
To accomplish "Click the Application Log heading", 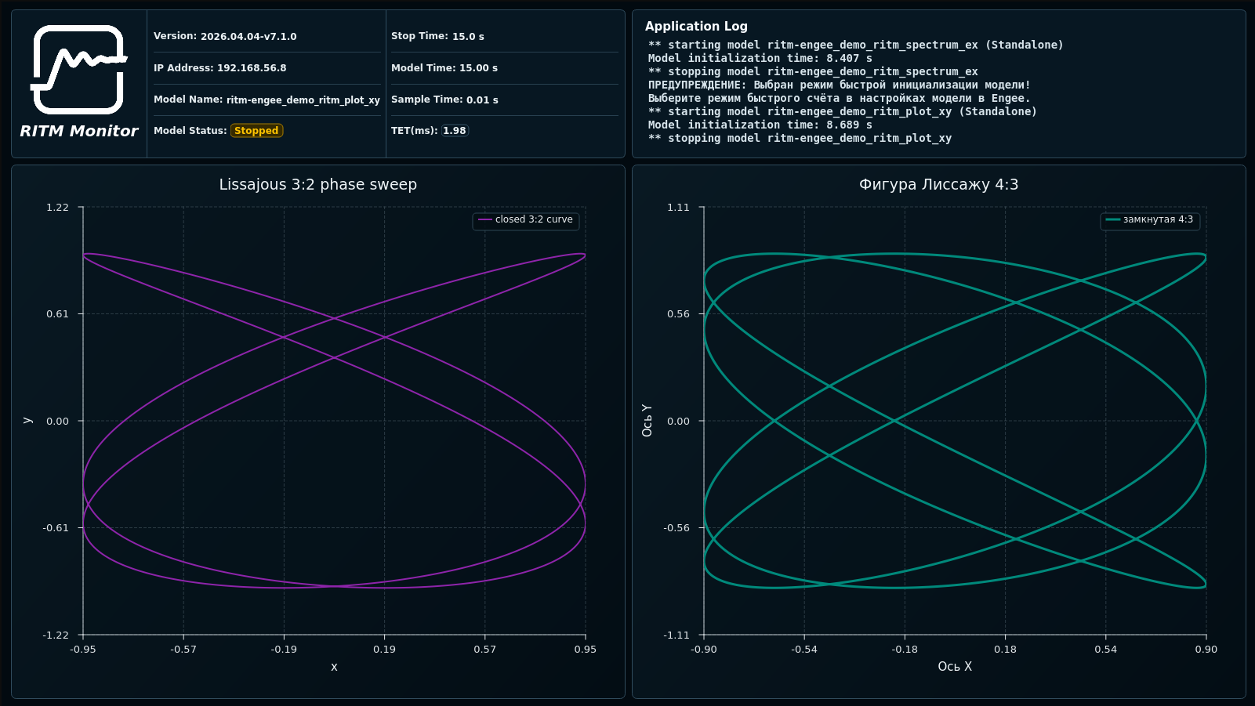I will coord(696,27).
